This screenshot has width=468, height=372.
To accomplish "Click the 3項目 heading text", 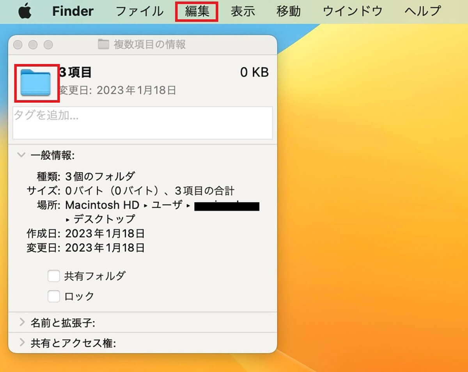I will point(75,72).
